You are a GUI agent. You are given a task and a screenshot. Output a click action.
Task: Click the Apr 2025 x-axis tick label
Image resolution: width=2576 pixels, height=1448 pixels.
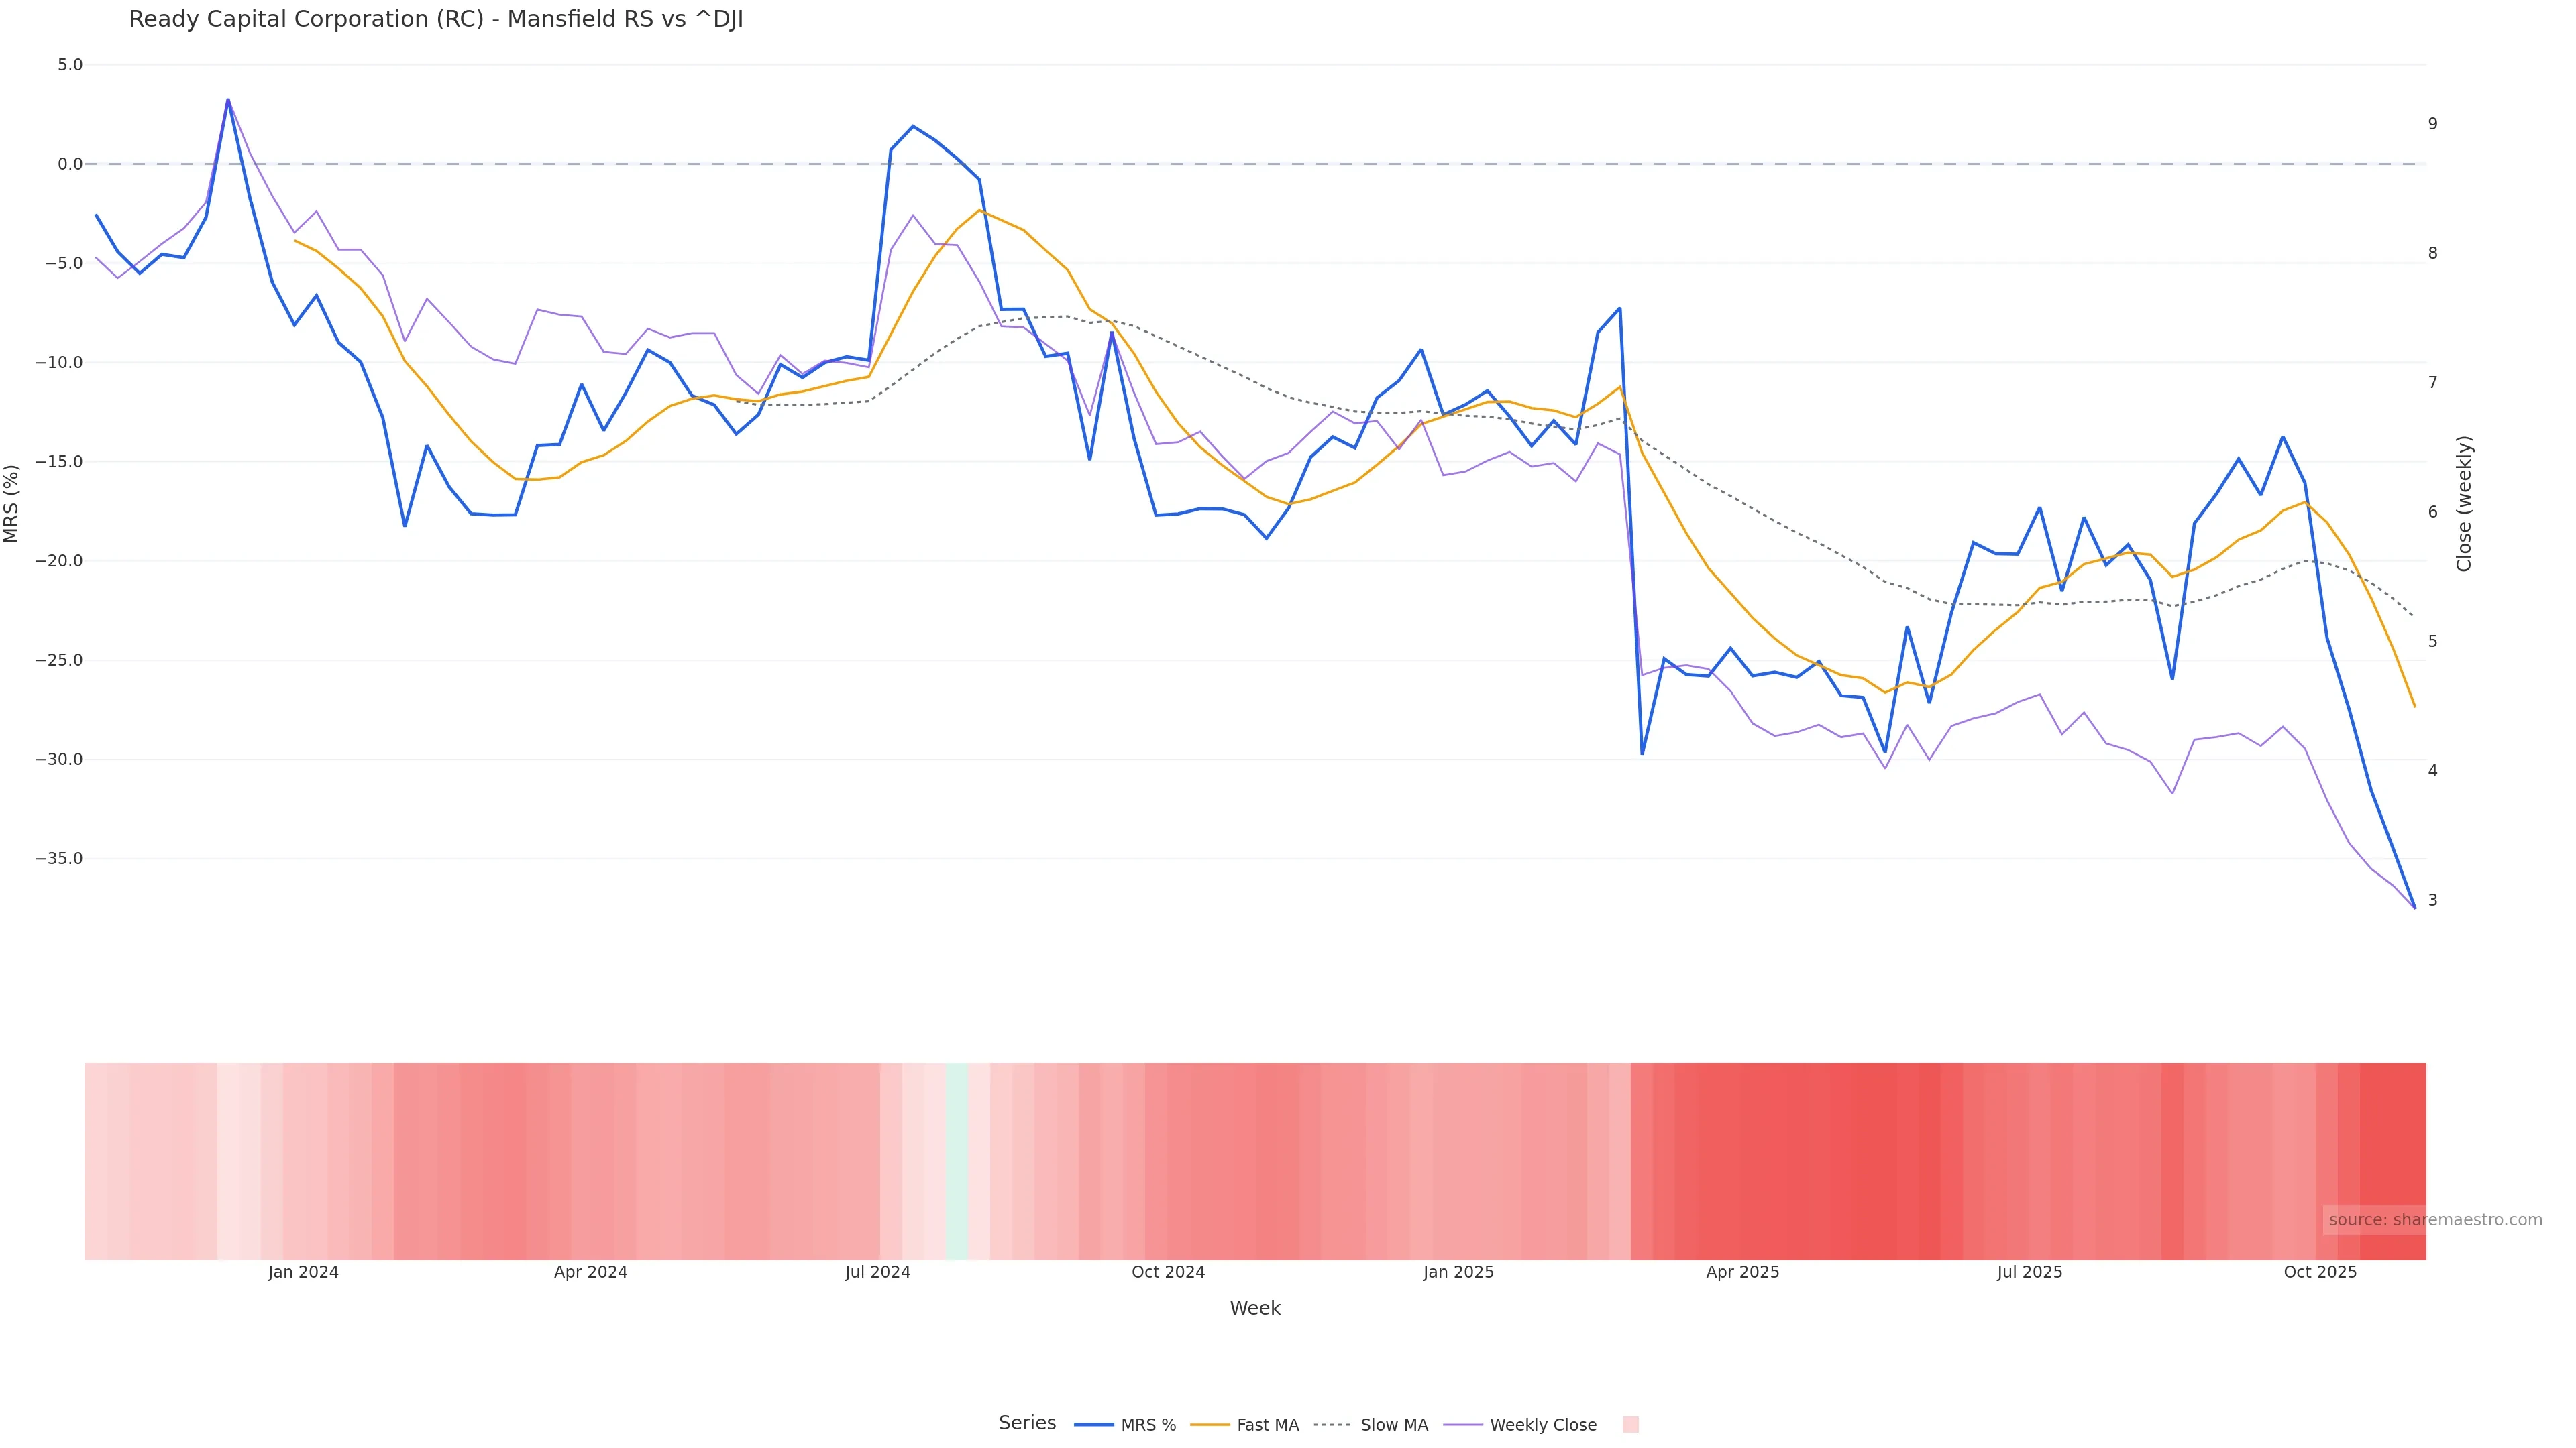coord(1742,1272)
